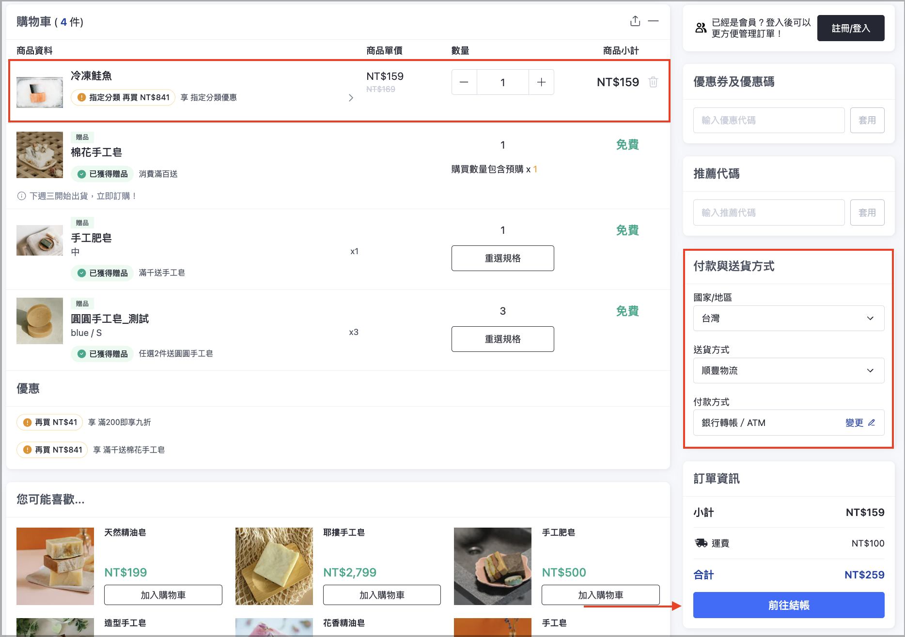Screen dimensions: 905x637
Task: Add NT$500 手工肥皂 to cart
Action: tap(601, 595)
